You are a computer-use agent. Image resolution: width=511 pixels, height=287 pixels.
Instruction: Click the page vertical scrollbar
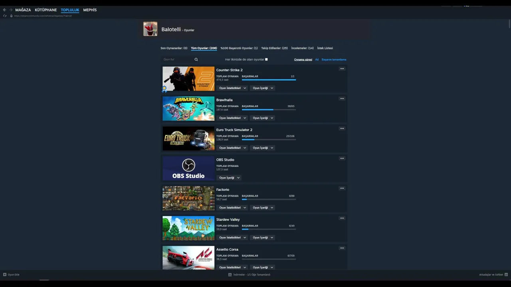pos(509,24)
